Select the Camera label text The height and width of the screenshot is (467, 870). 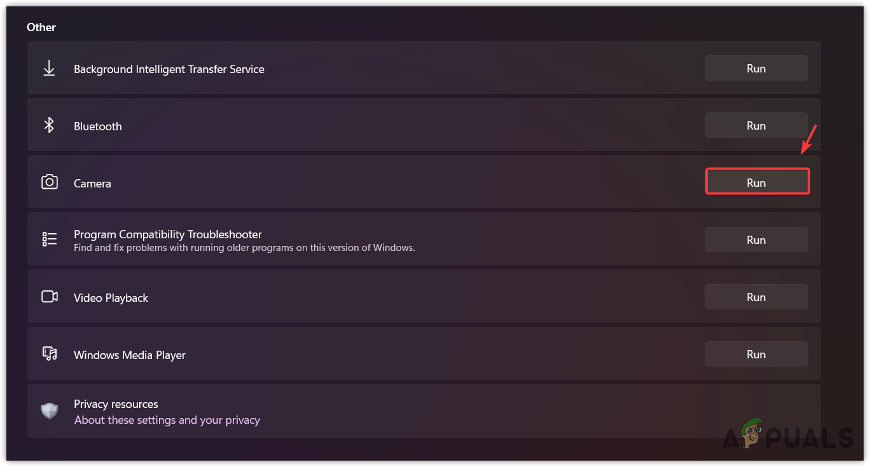click(x=92, y=184)
